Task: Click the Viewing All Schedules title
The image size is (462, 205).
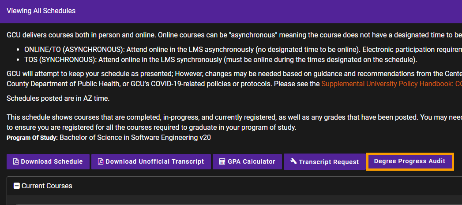Action: (x=41, y=11)
